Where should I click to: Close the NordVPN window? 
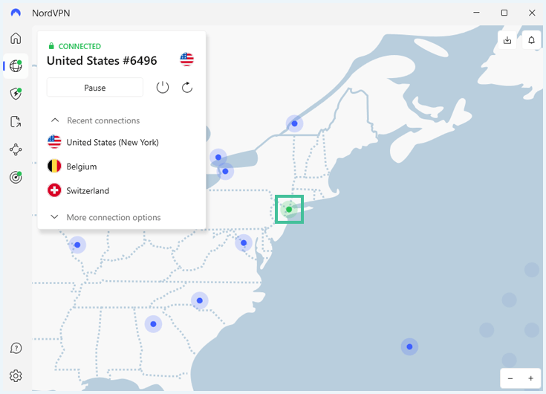pos(532,13)
